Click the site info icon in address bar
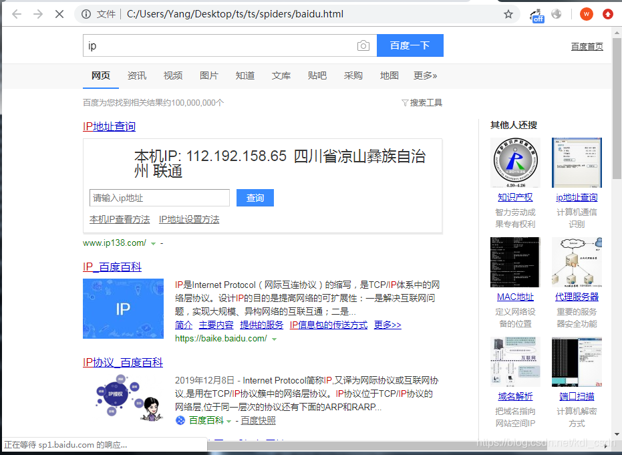The height and width of the screenshot is (455, 622). [86, 14]
